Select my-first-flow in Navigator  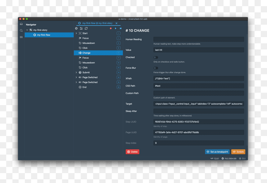(x=49, y=35)
